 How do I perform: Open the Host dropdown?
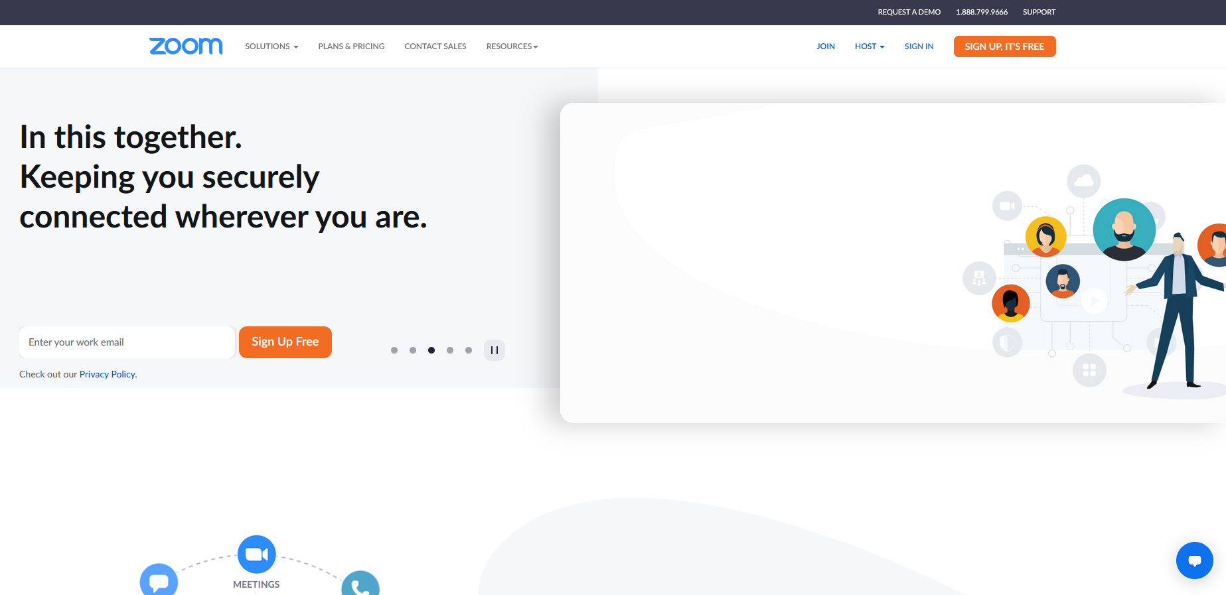pos(870,46)
